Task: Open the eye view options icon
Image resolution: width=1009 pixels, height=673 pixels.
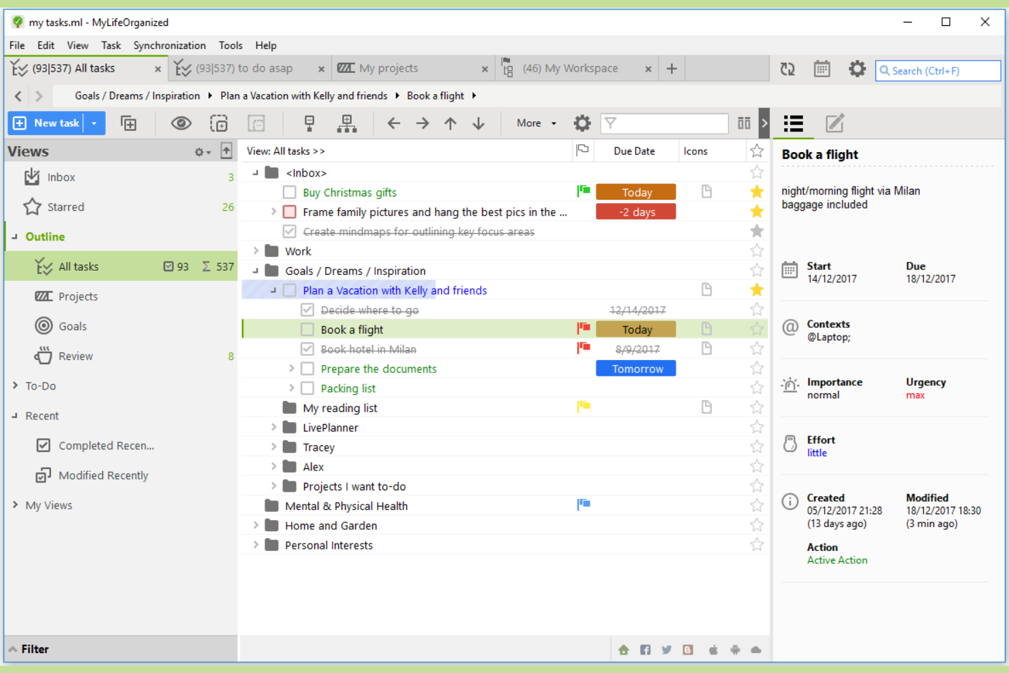Action: click(181, 123)
